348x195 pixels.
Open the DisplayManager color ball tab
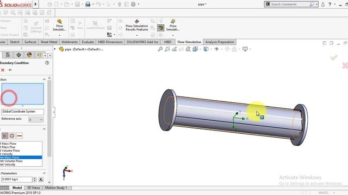point(29,55)
